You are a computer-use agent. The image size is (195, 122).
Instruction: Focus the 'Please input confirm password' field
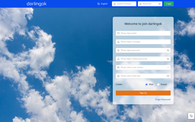(x=143, y=59)
